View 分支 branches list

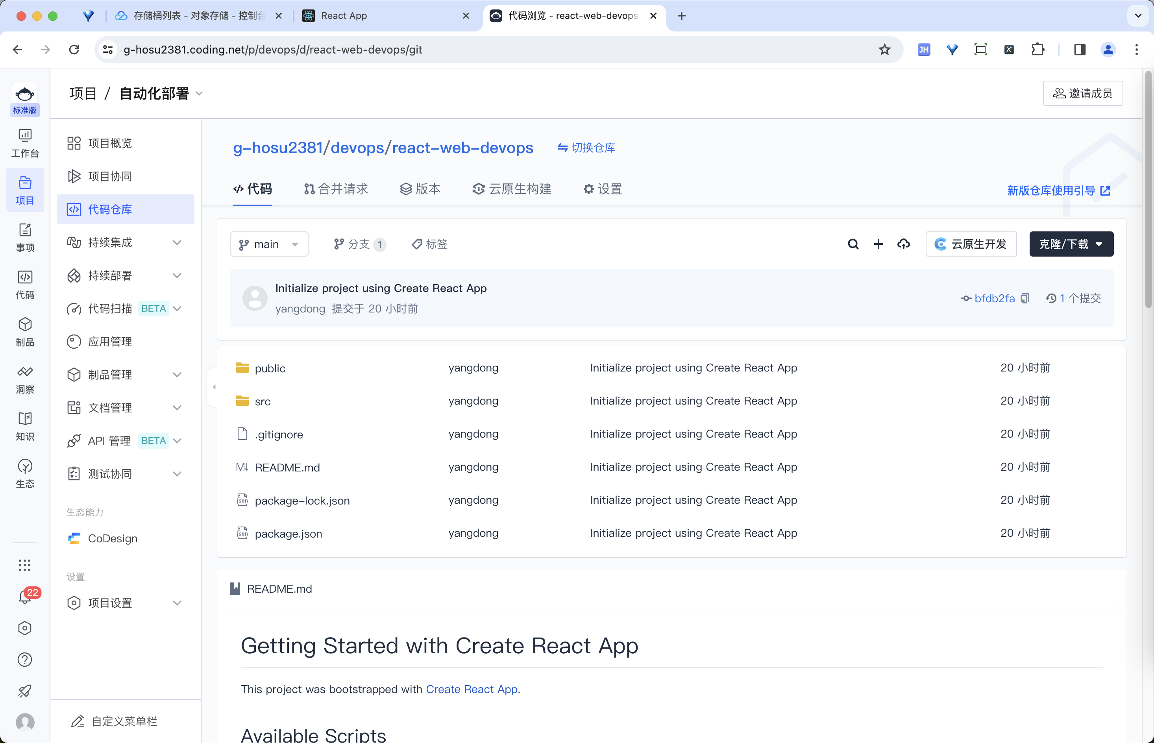click(x=359, y=244)
